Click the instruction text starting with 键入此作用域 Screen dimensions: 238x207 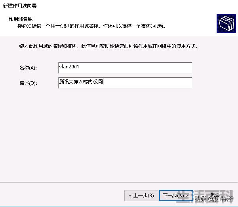coord(109,46)
